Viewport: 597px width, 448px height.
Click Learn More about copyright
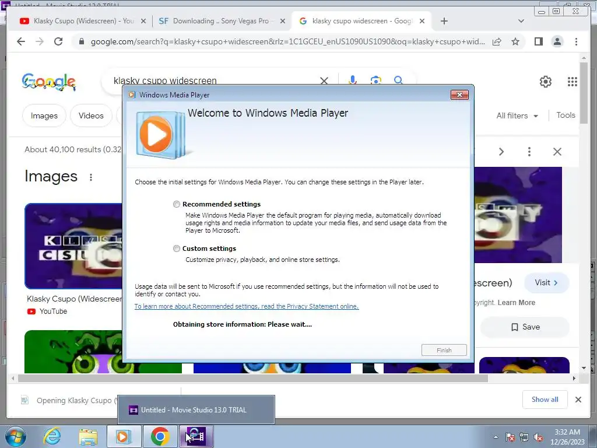(517, 303)
